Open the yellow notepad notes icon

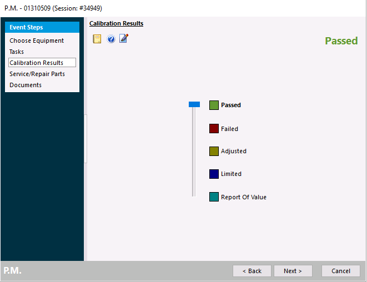[x=97, y=39]
